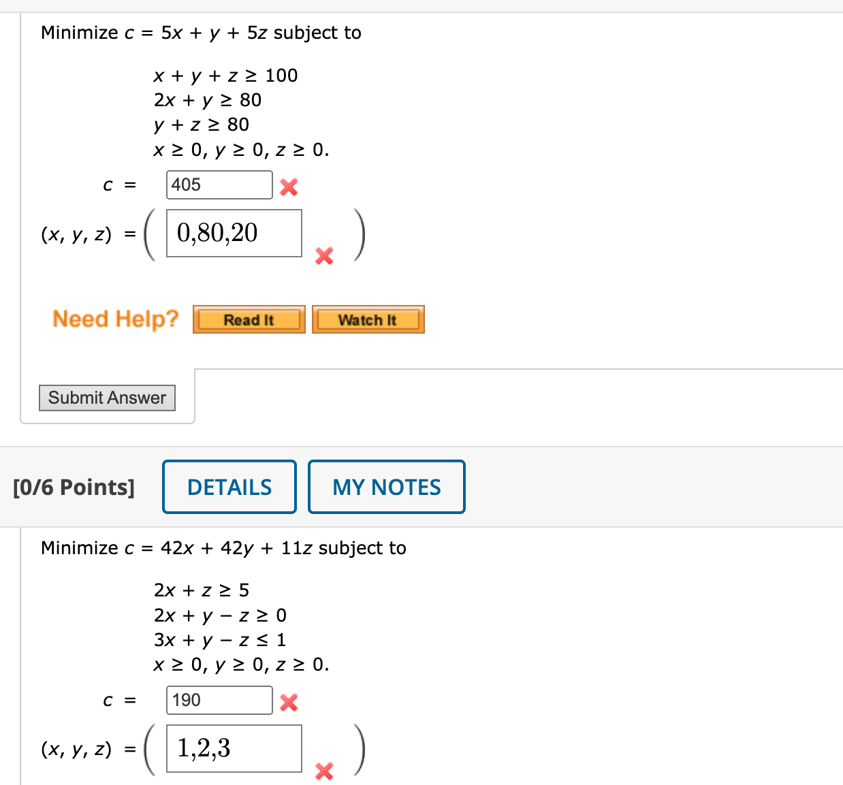
Task: Open DETAILS for the second problem
Action: [229, 486]
